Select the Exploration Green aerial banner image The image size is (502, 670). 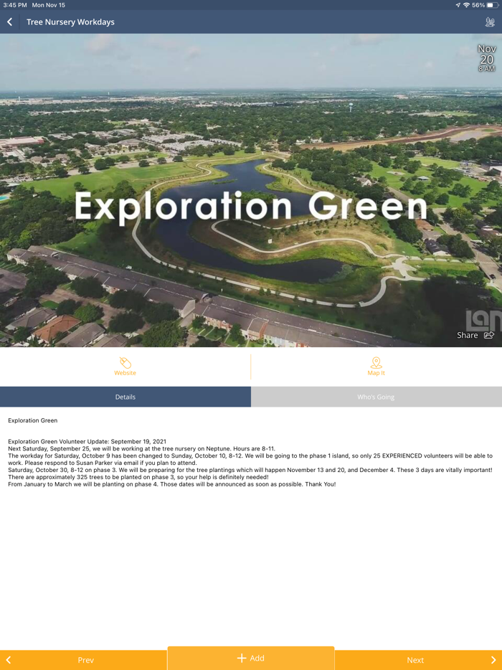pos(251,190)
